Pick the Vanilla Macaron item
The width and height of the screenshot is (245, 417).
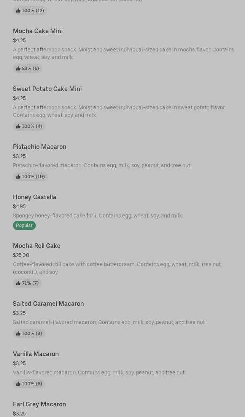tap(36, 354)
